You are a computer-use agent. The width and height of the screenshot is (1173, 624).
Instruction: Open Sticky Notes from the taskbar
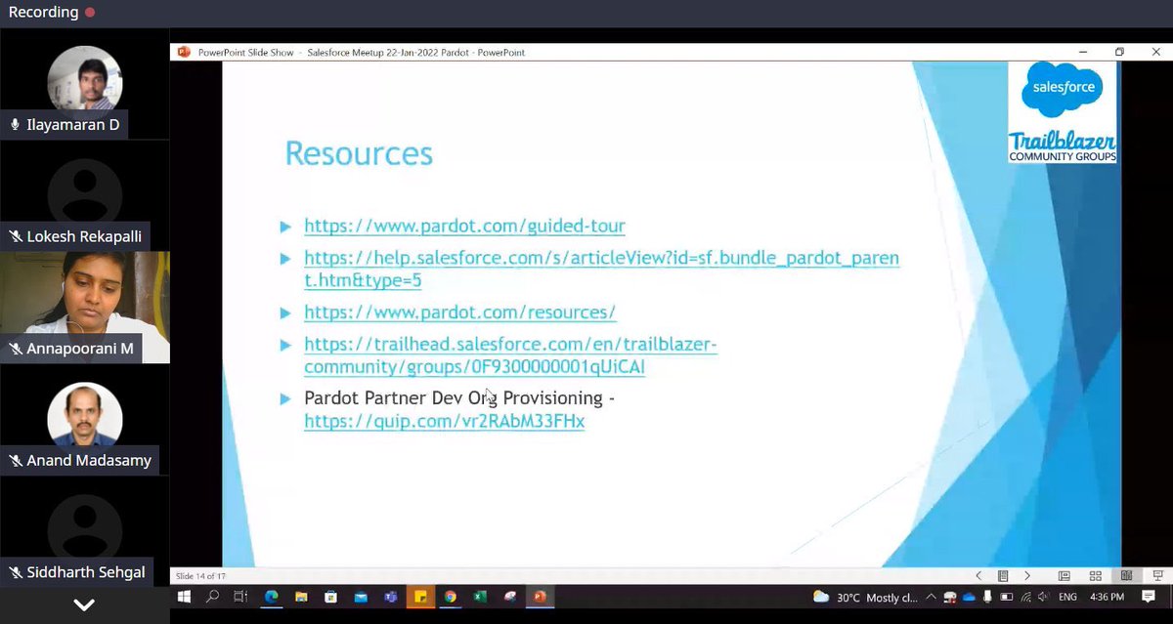(x=420, y=597)
